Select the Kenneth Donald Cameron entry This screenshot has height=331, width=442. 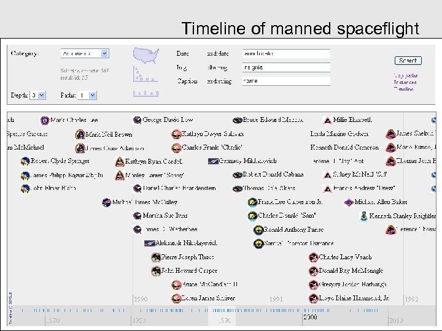[344, 147]
